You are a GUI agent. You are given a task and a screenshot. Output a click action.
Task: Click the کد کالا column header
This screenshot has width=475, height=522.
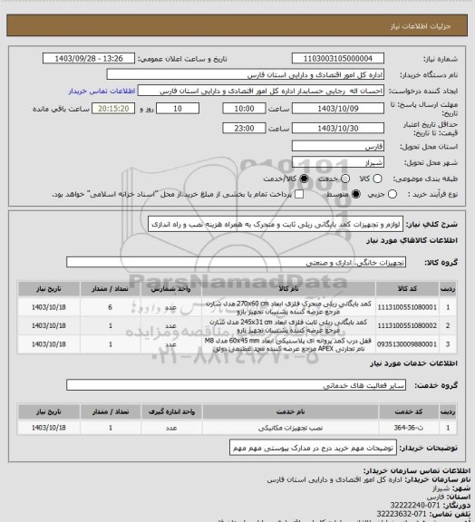(x=407, y=289)
